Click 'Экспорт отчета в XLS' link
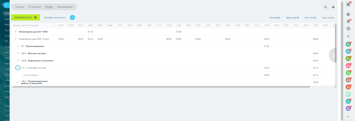355x121 pixels. [55, 17]
